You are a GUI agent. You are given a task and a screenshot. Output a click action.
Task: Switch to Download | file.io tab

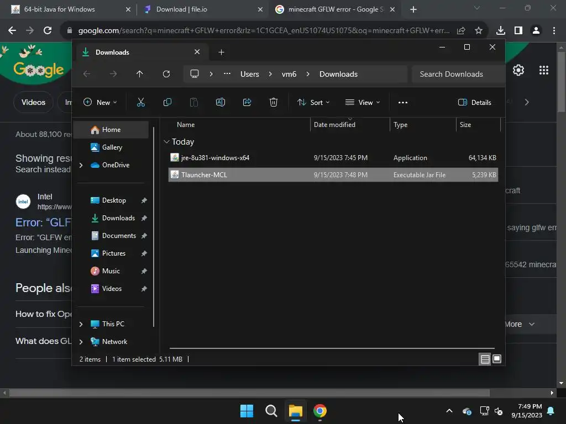point(203,9)
